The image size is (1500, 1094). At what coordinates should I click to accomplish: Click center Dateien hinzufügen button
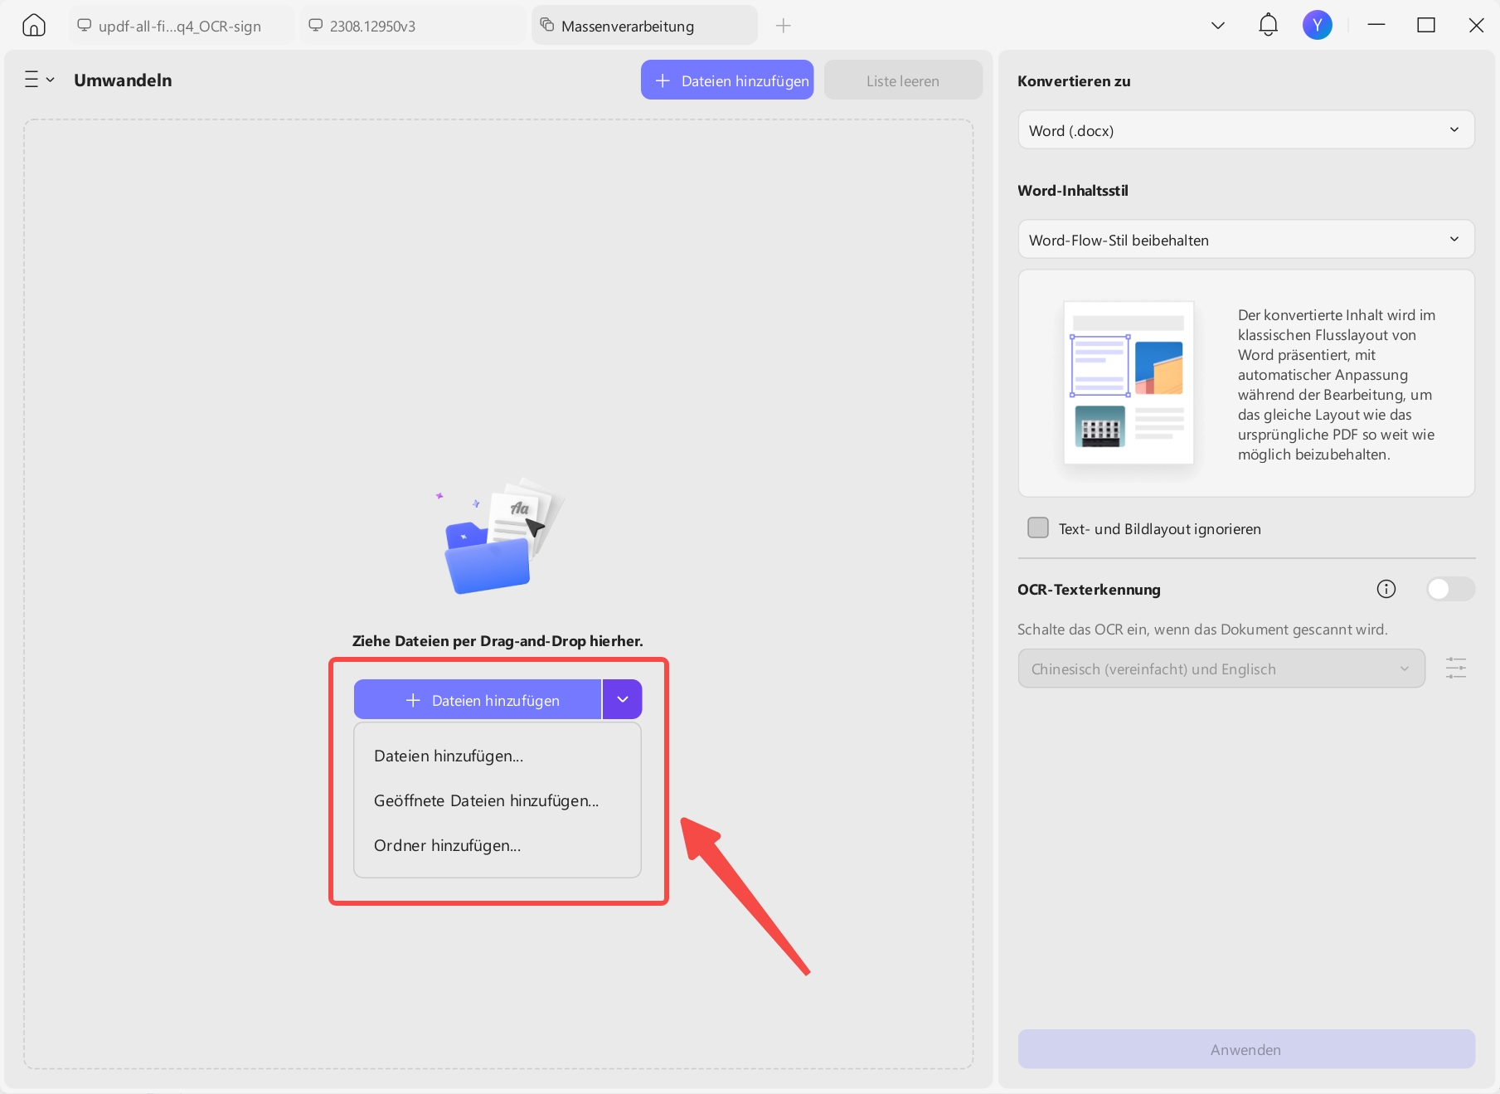tap(478, 700)
